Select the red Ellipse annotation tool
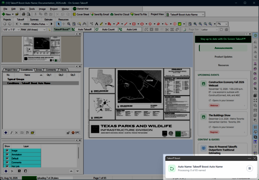Viewport: 259px width, 180px height. click(142, 24)
